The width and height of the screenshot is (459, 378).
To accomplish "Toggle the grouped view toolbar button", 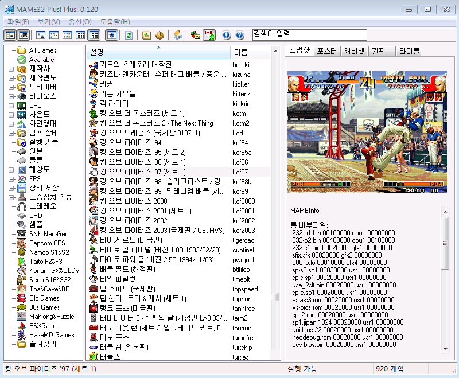I will (x=94, y=36).
